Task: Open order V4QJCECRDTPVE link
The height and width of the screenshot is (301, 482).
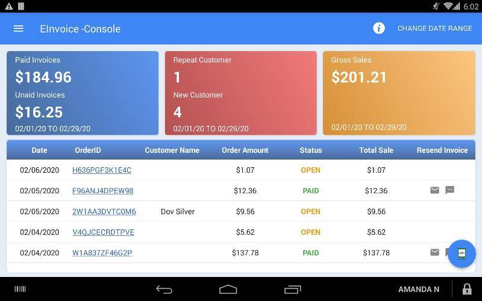Action: click(103, 232)
